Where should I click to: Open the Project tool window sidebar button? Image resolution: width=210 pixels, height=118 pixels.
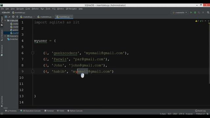pyautogui.click(x=2, y=21)
